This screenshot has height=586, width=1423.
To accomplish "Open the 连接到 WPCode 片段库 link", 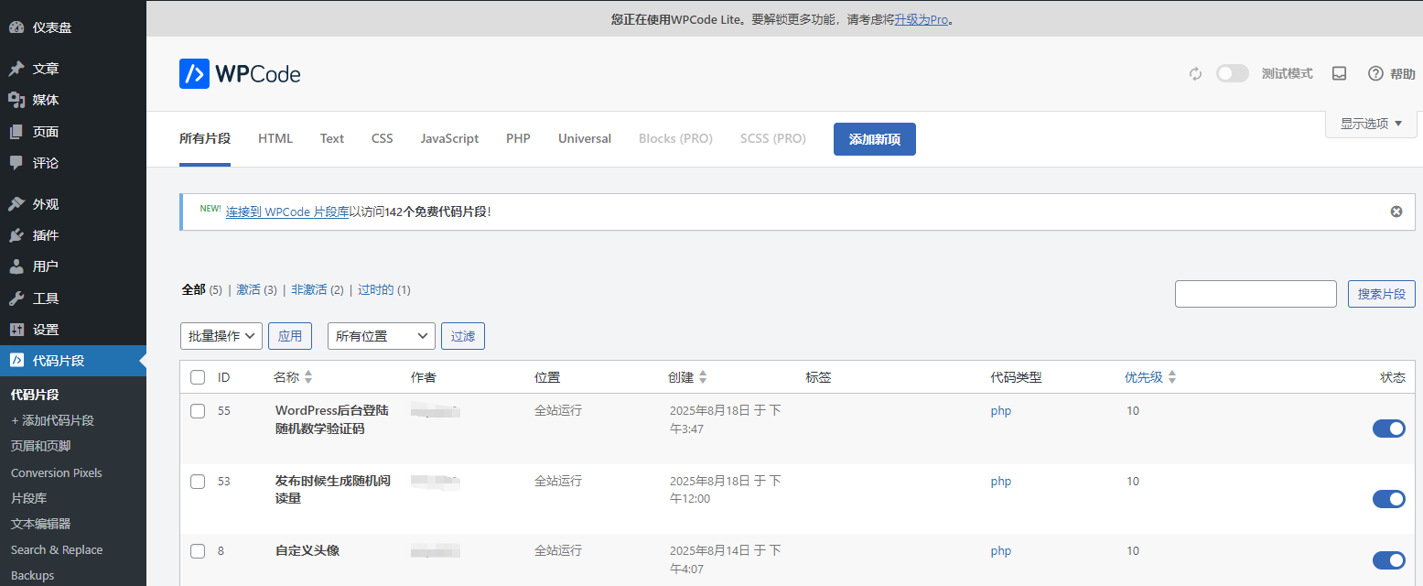I will pos(287,212).
